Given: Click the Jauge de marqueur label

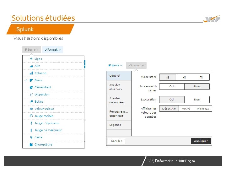Looking at the screenshot, I should 48,130.
